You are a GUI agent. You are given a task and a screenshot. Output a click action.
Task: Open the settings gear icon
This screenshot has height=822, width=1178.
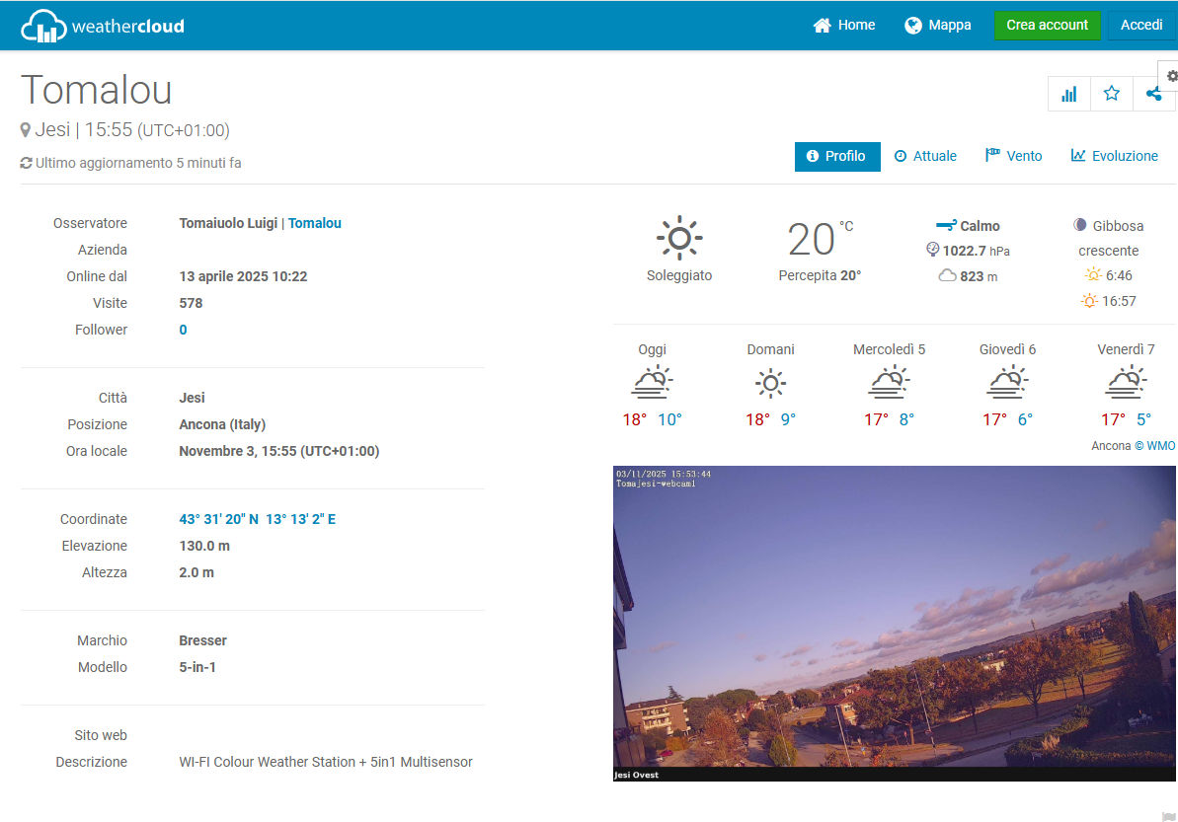(1171, 76)
